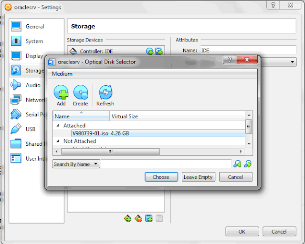The height and width of the screenshot is (244, 305).
Task: Click vertical scrollbar up arrow in list
Action: pos(249,115)
